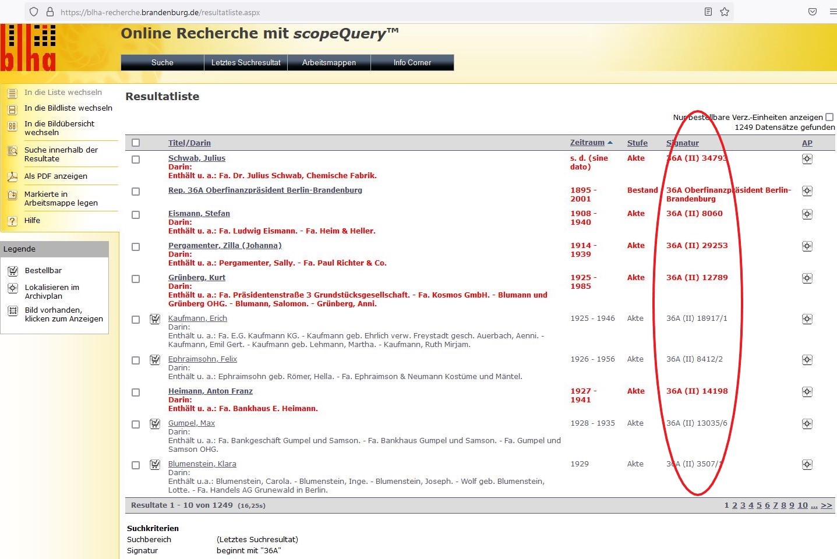Locate Ephraimsohn, Felix in archive plan
837x559 pixels.
tap(807, 360)
